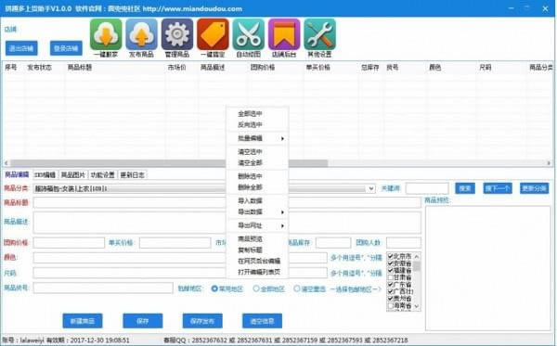Expand the 导出网址 submenu

point(257,225)
